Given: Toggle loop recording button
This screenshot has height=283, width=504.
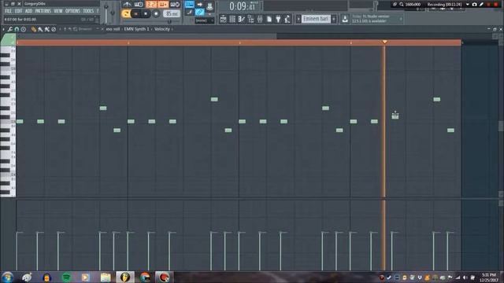Looking at the screenshot, I should coord(175,4).
